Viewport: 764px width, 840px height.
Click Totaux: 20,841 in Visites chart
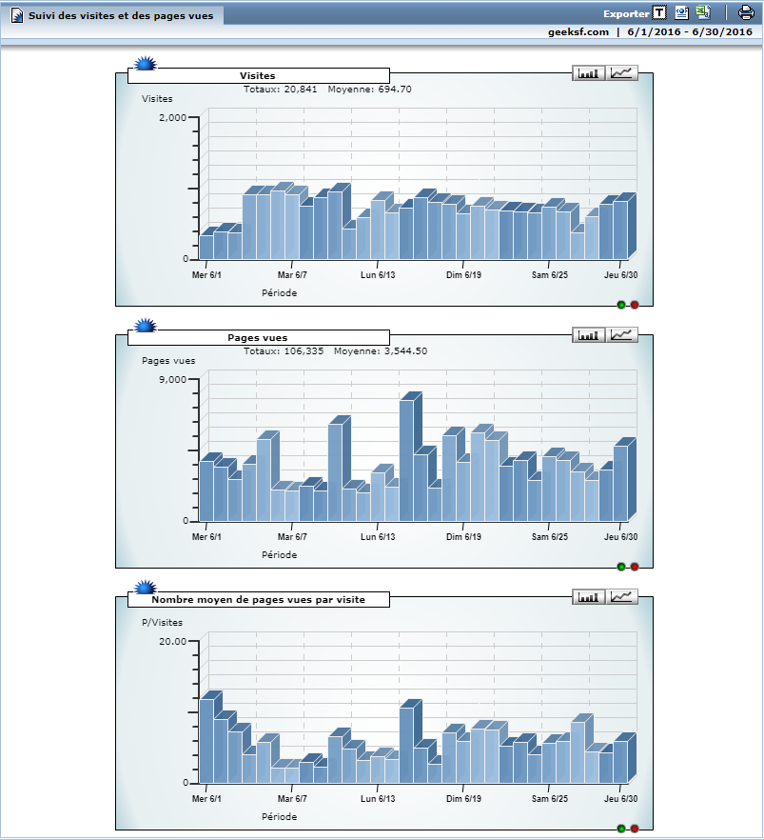tap(281, 90)
